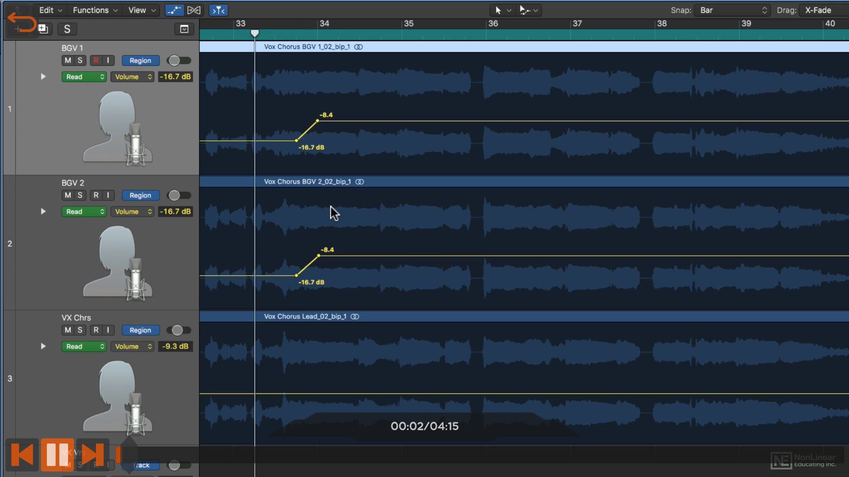
Task: Expand the Snap Bar dropdown
Action: [x=732, y=10]
